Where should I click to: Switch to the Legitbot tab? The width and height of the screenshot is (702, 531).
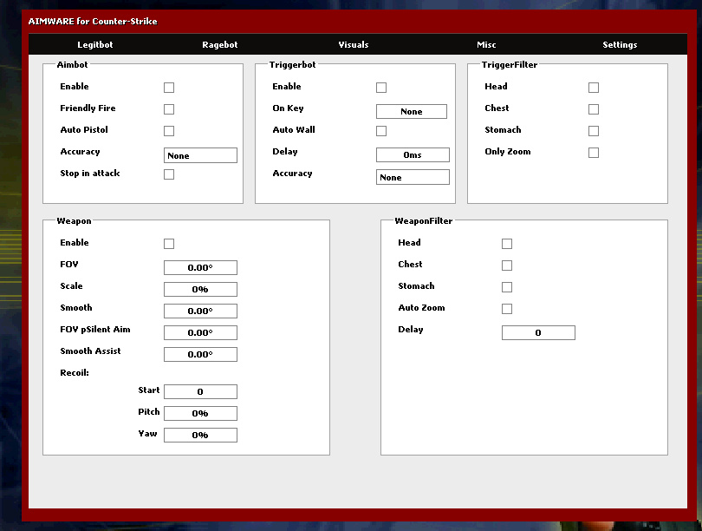coord(95,45)
